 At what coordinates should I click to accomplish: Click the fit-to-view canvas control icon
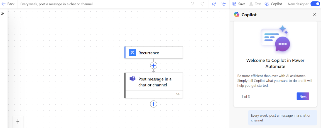[x=18, y=121]
